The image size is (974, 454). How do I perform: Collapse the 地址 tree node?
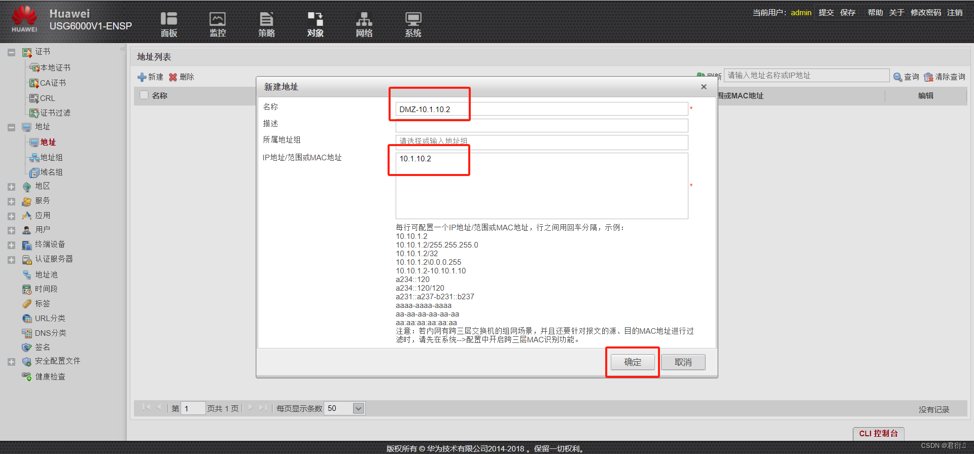[x=11, y=127]
